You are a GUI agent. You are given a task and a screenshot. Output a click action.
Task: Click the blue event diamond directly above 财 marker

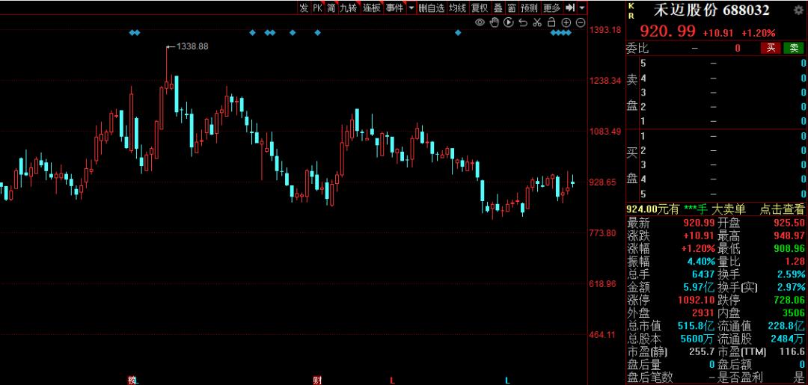tap(317, 32)
